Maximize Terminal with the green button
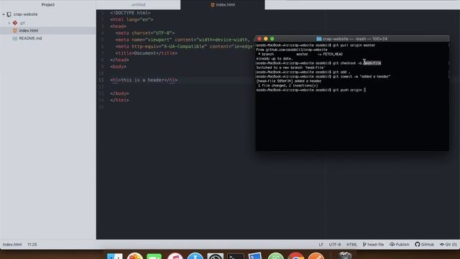 click(x=272, y=39)
